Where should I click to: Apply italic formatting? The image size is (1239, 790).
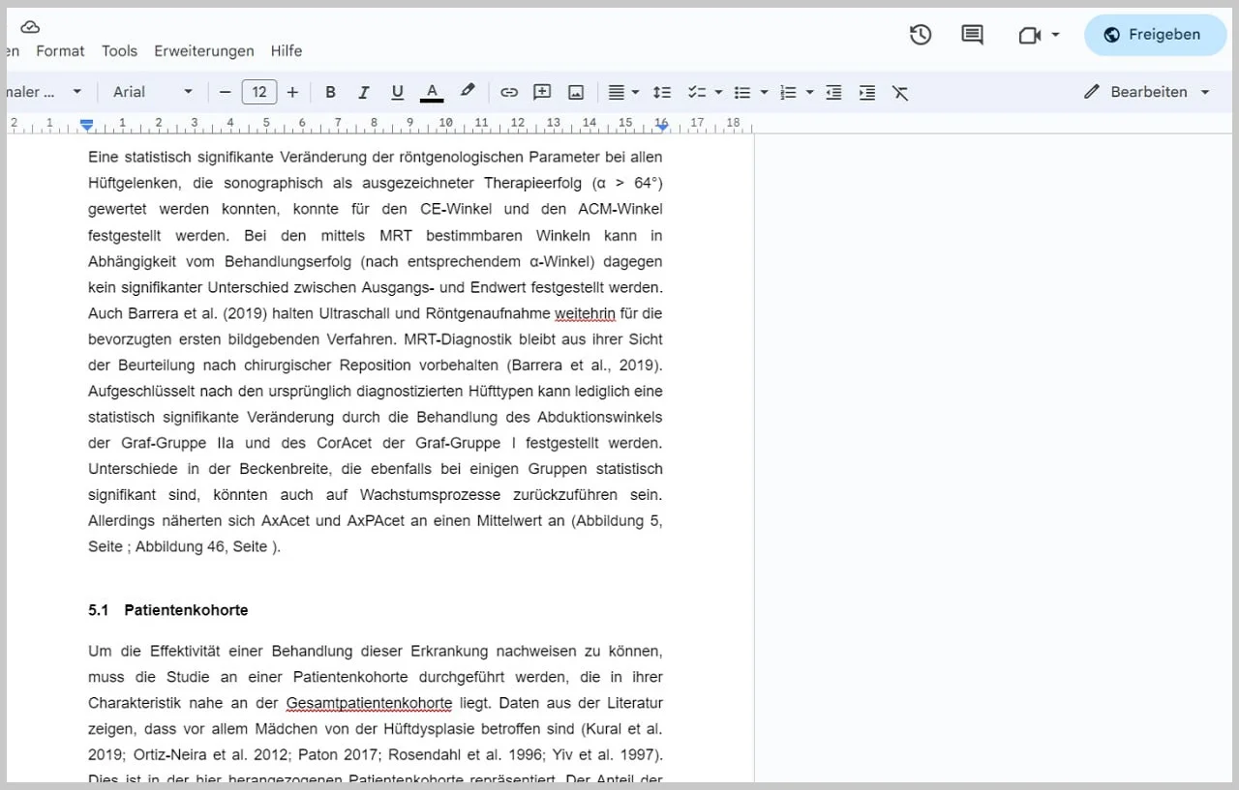tap(364, 92)
